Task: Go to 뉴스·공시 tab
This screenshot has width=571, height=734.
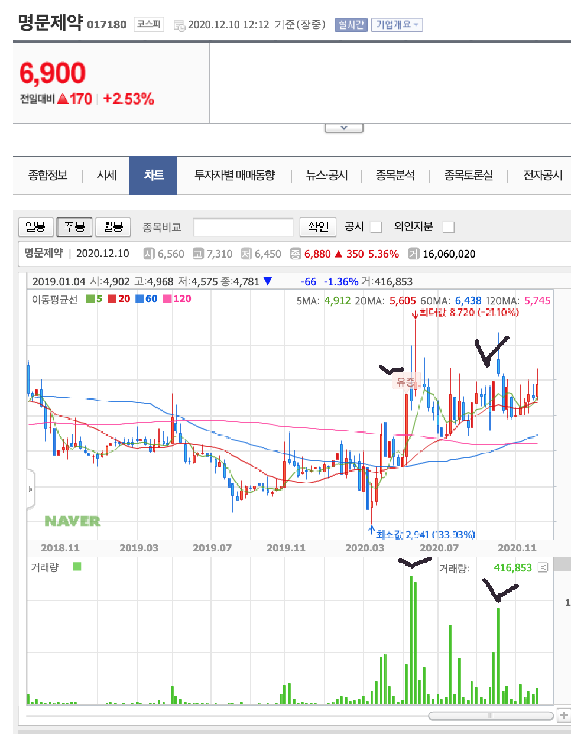Action: [327, 175]
